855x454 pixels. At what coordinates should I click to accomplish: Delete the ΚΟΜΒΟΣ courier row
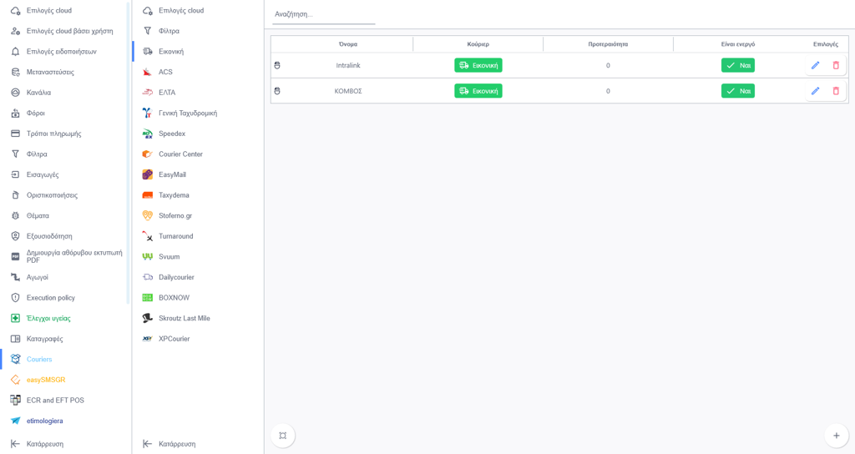pos(836,91)
